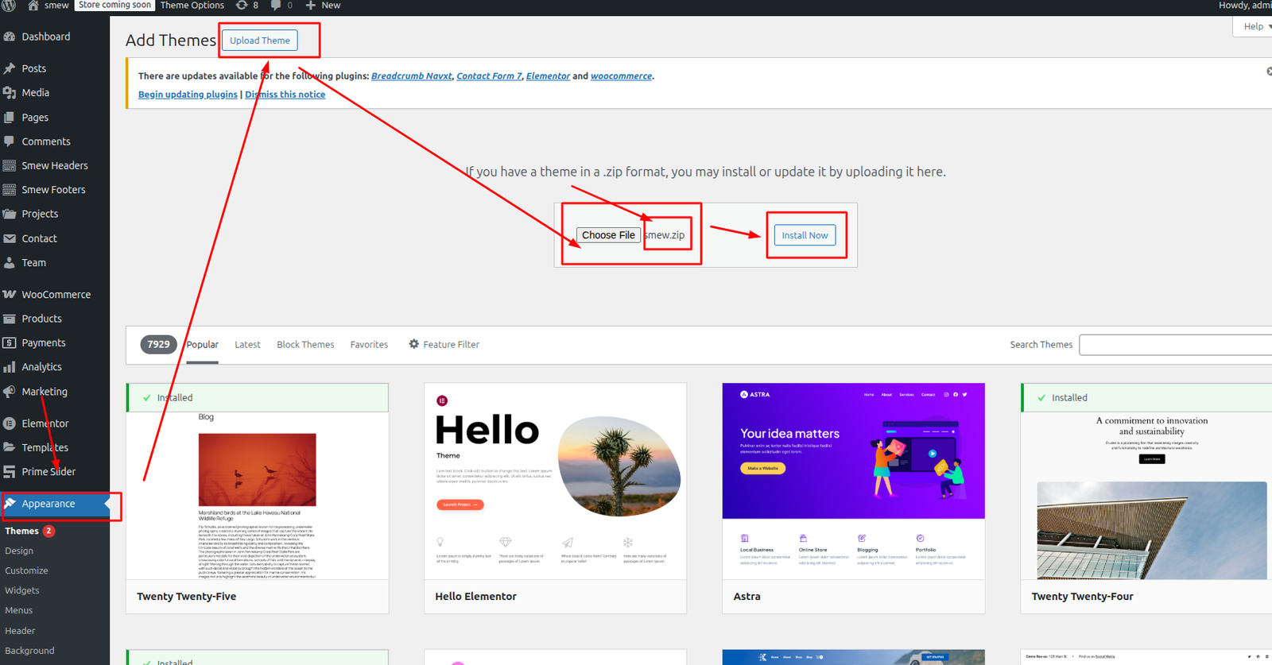Viewport: 1272px width, 665px height.
Task: Open the Feature Filter gear option
Action: [444, 345]
